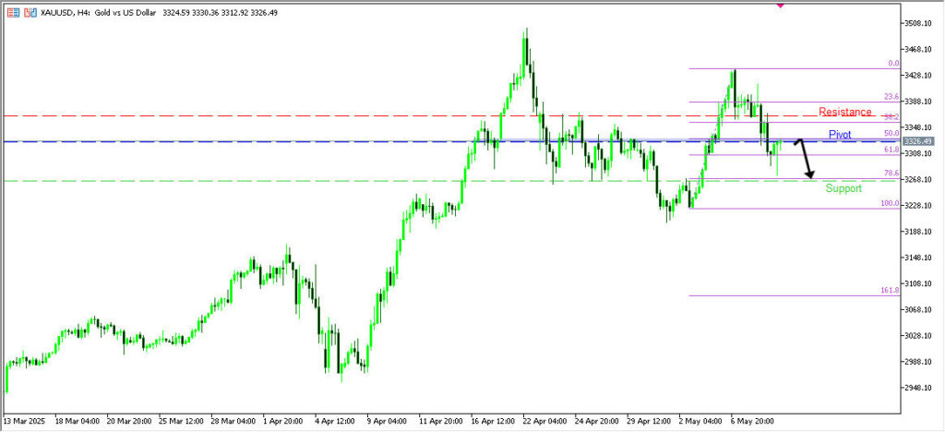This screenshot has height=432, width=945.
Task: Click the One Click Trading panel icon
Action: [x=12, y=13]
